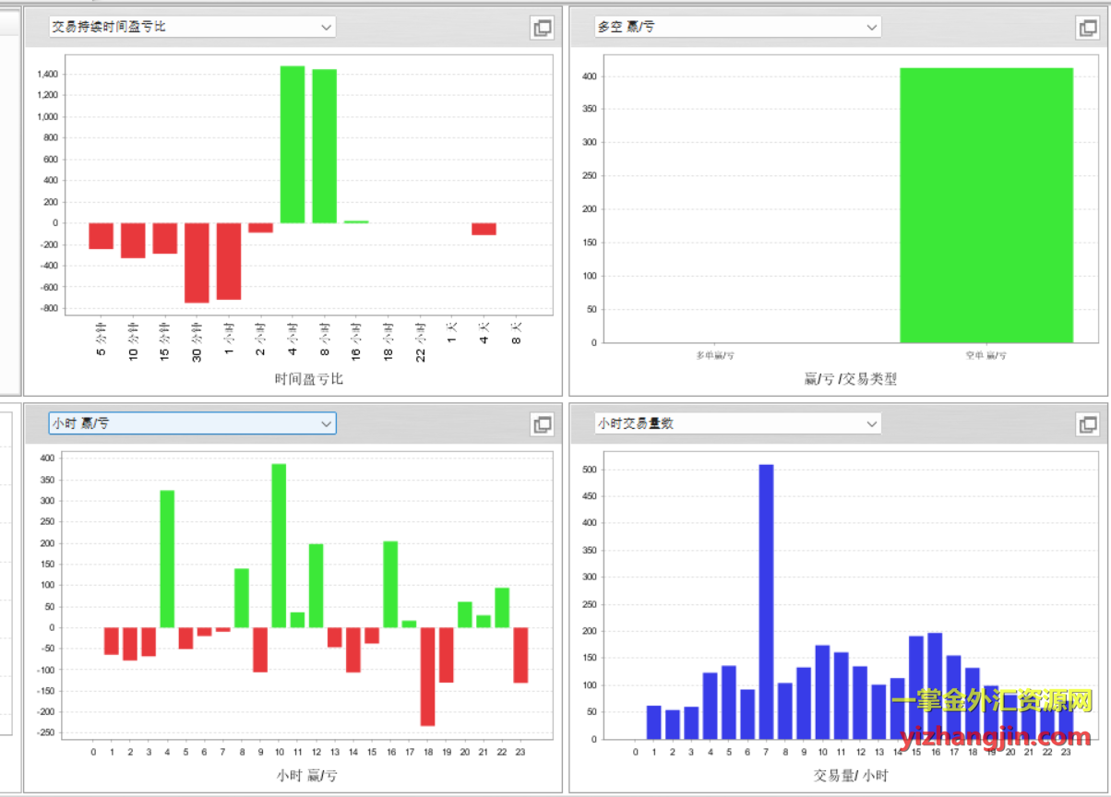
Task: Click hour 10 green bar in hourly win/loss chart
Action: pyautogui.click(x=279, y=546)
